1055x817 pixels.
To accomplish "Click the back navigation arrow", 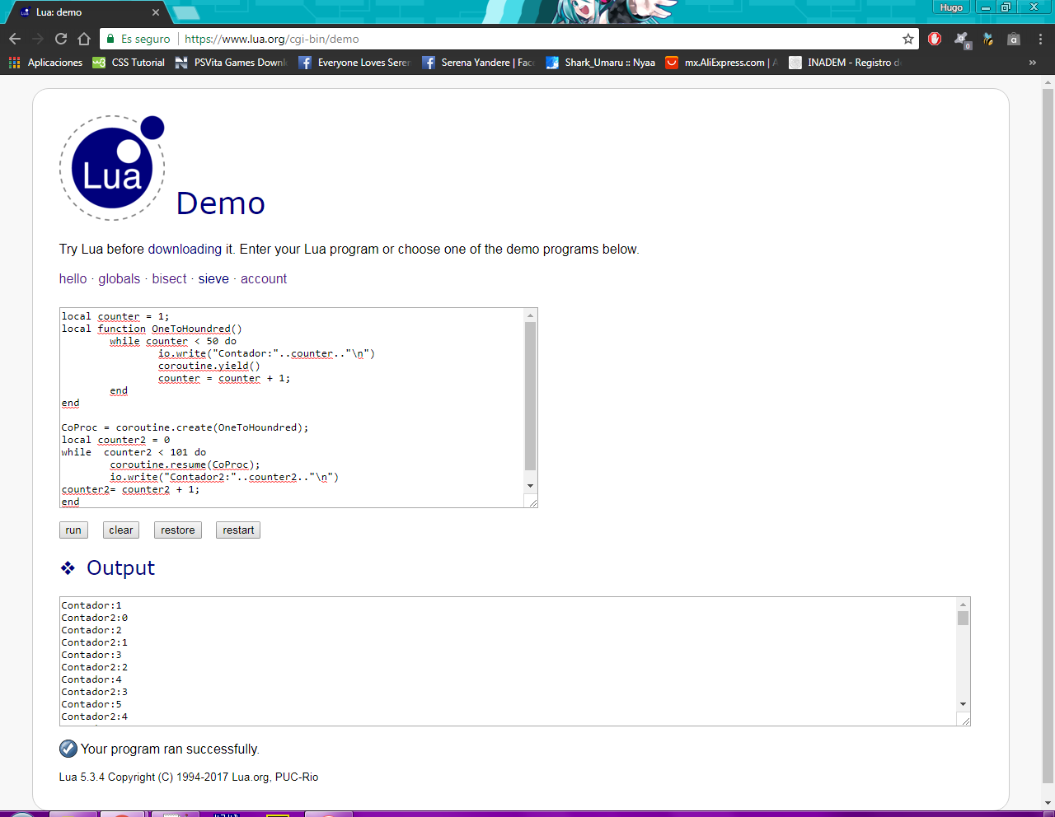I will tap(14, 38).
